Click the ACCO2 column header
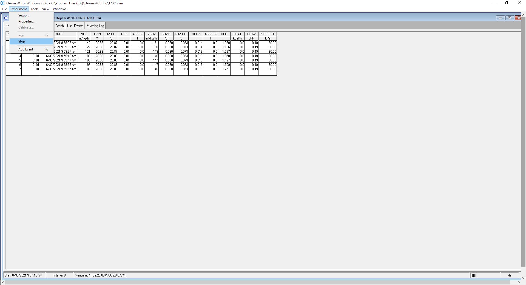The width and height of the screenshot is (526, 285). 137,34
